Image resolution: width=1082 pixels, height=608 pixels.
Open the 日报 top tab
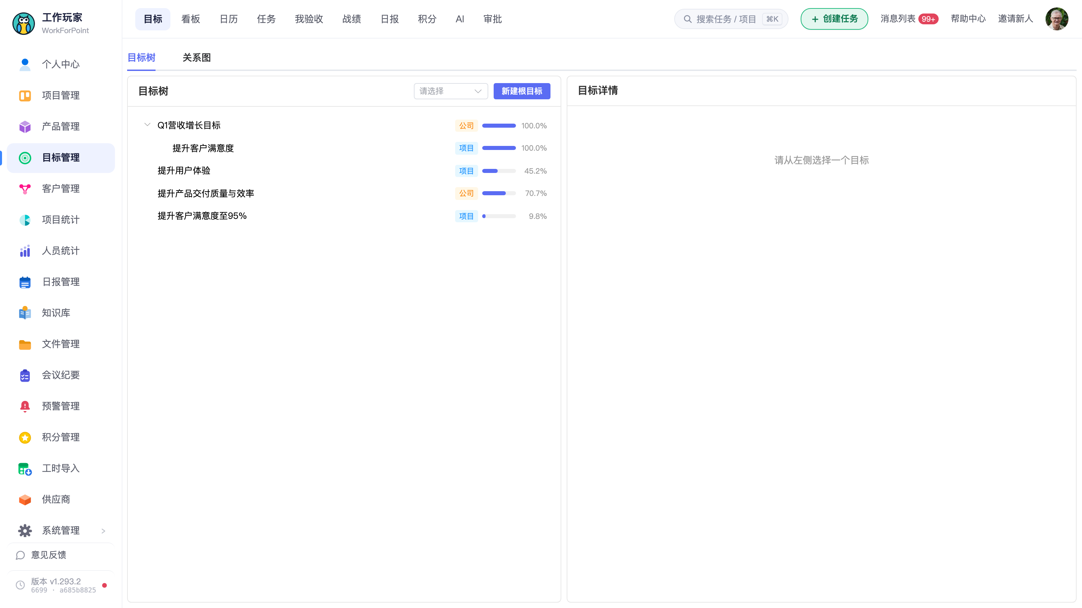pos(390,19)
